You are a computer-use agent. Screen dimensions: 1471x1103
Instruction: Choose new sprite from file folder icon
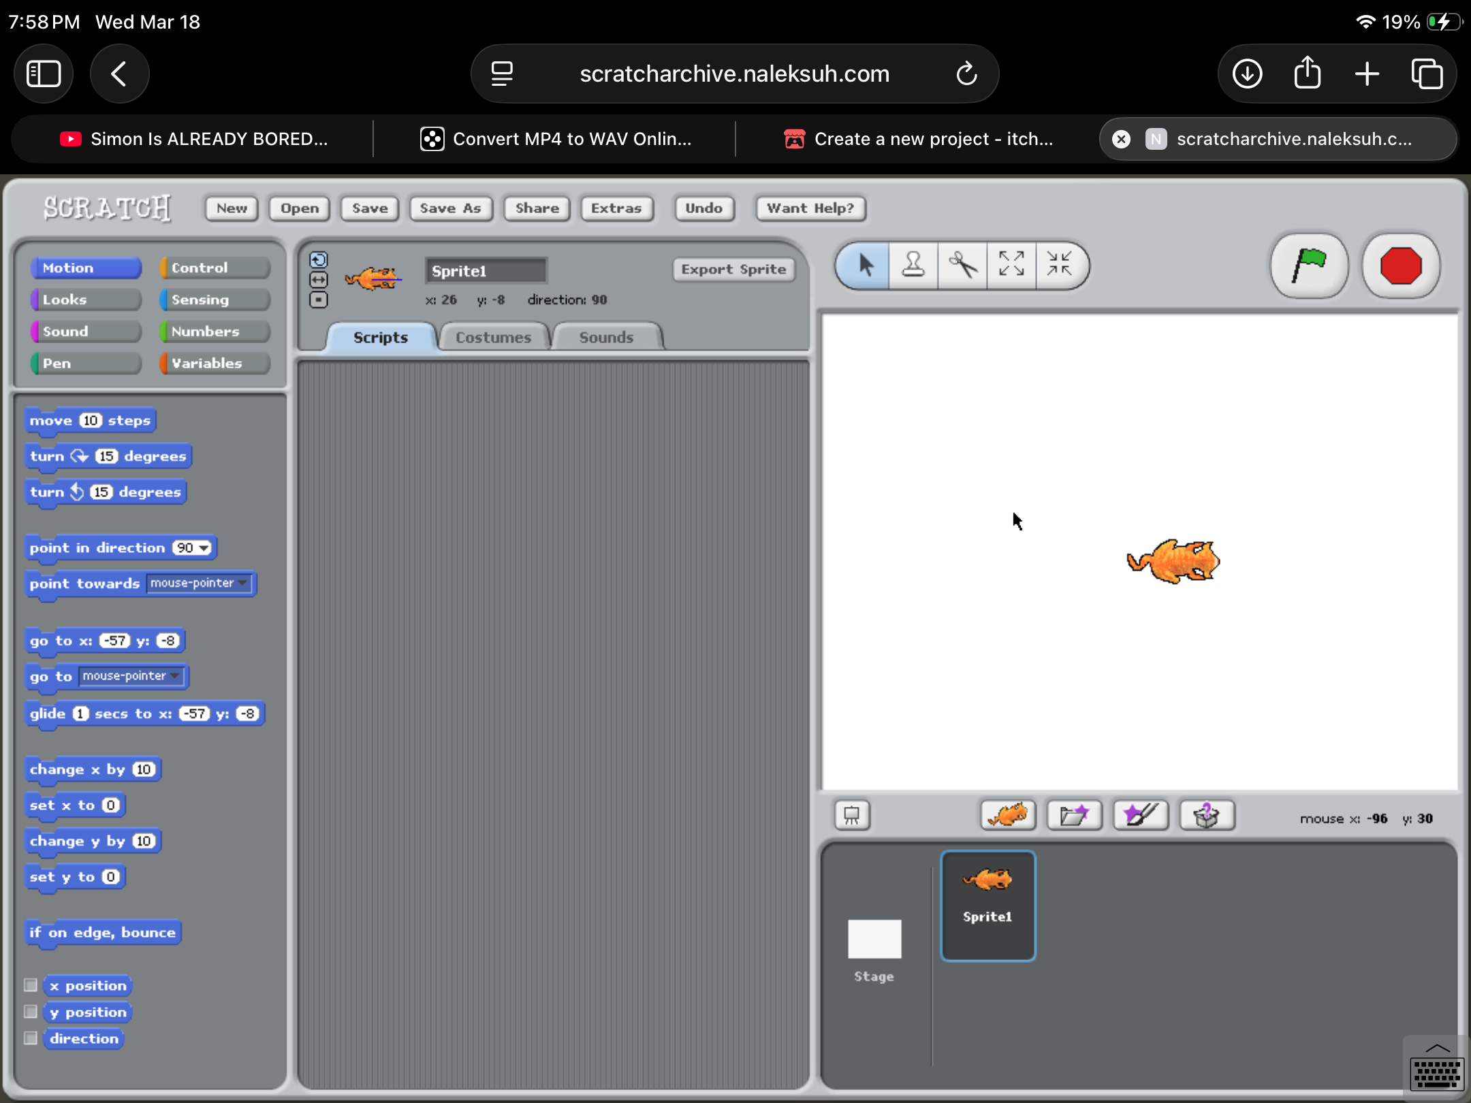(1074, 815)
